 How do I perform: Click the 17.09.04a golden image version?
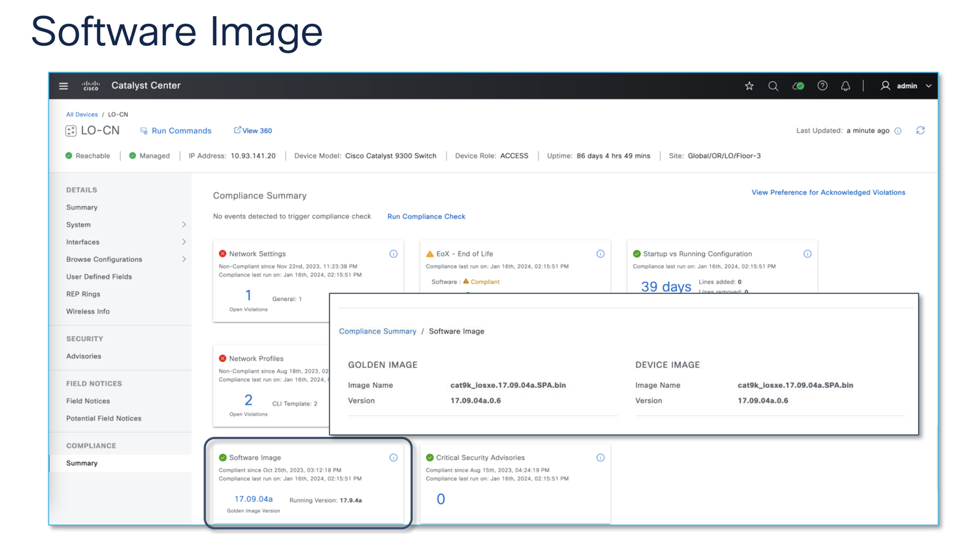253,499
